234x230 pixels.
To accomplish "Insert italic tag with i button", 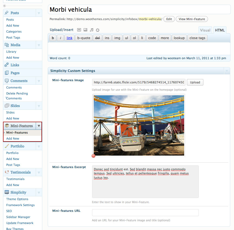I will point(60,38).
